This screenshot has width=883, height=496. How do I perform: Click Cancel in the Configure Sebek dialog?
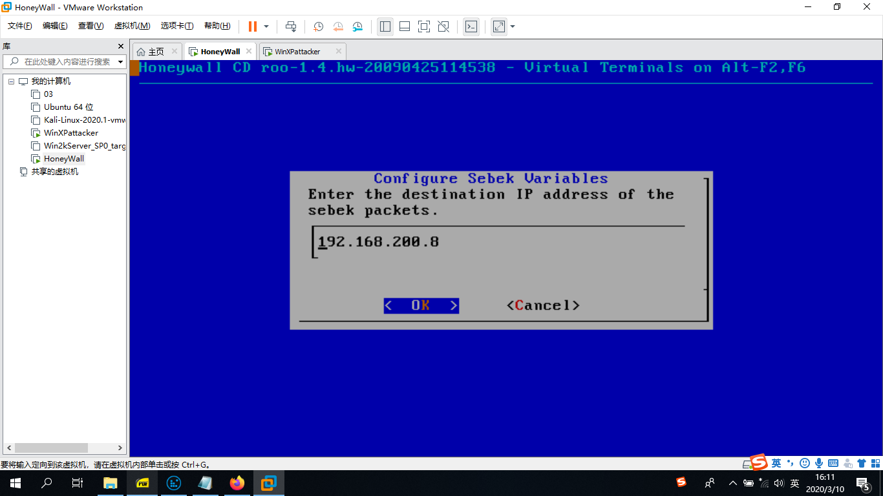[x=543, y=305]
